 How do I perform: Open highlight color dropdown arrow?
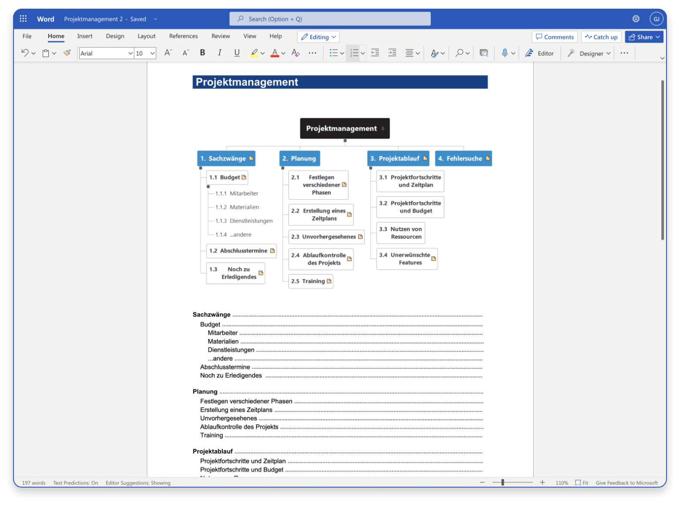coord(263,54)
